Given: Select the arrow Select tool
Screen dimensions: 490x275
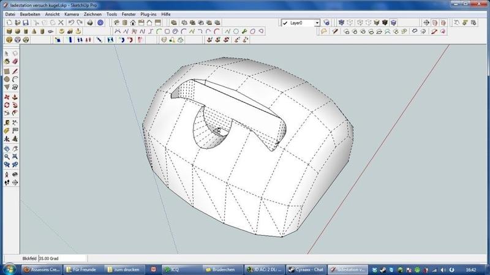Looking at the screenshot, I should 7,53.
